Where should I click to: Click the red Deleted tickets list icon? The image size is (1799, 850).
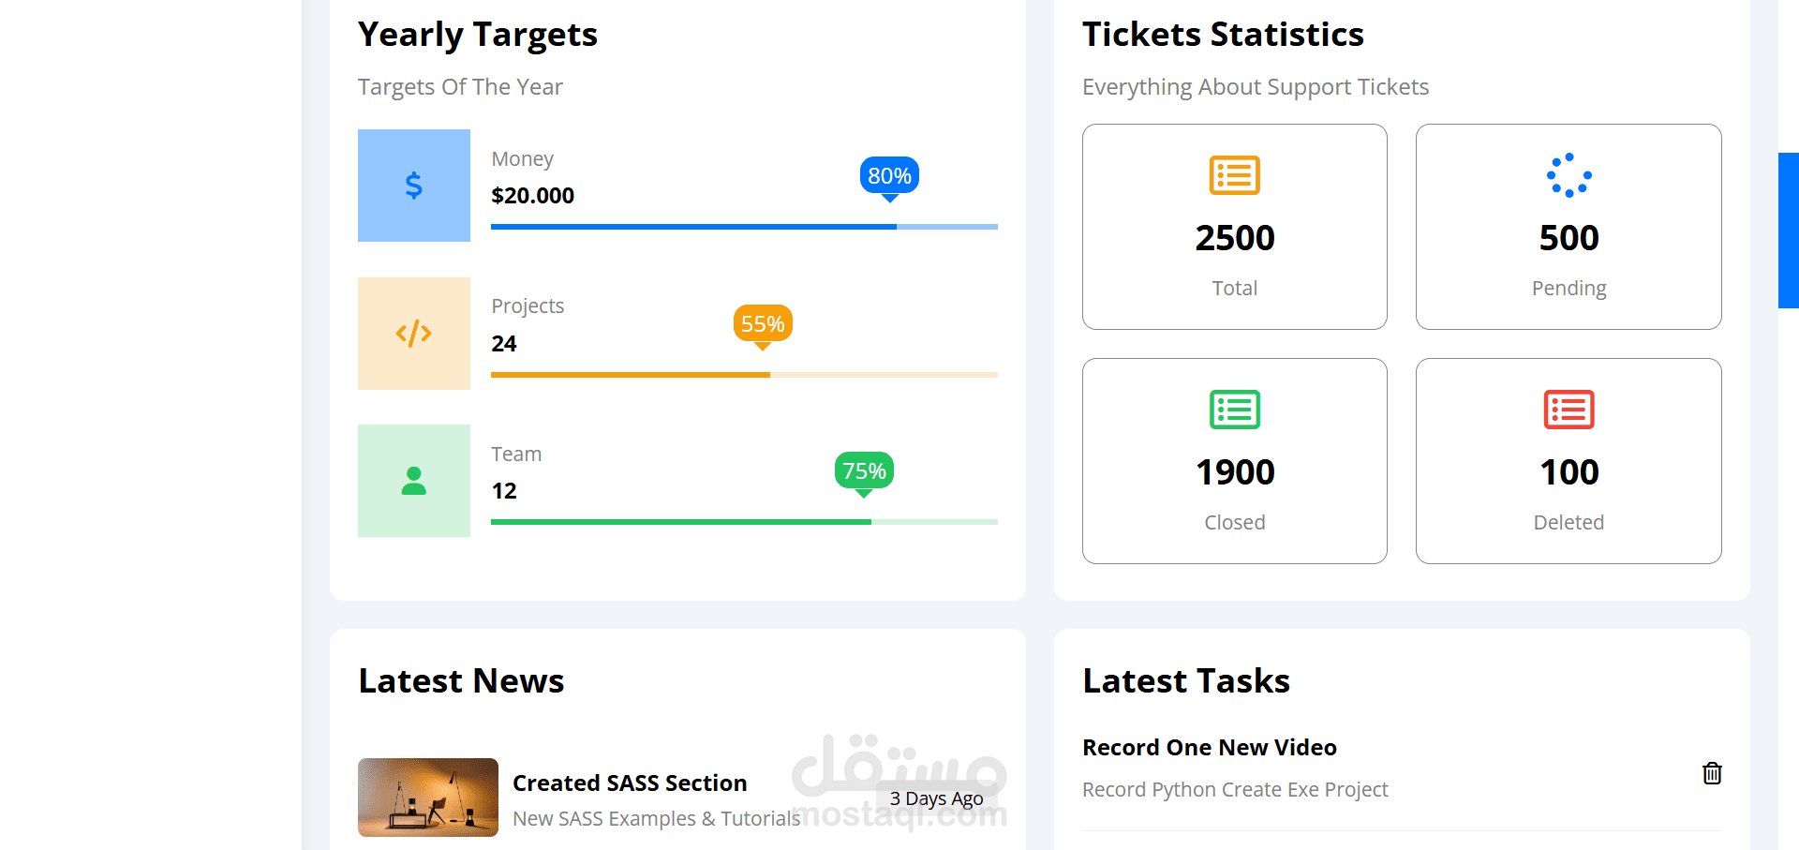(1569, 410)
